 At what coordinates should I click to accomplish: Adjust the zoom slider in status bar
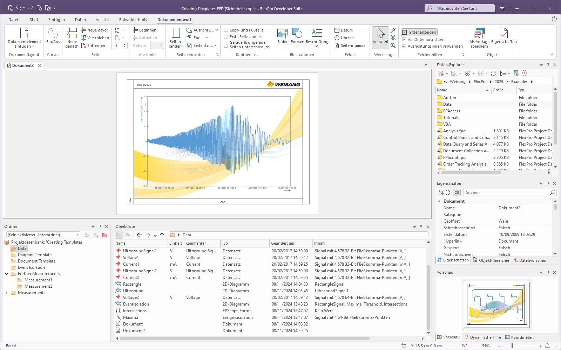tap(512, 346)
